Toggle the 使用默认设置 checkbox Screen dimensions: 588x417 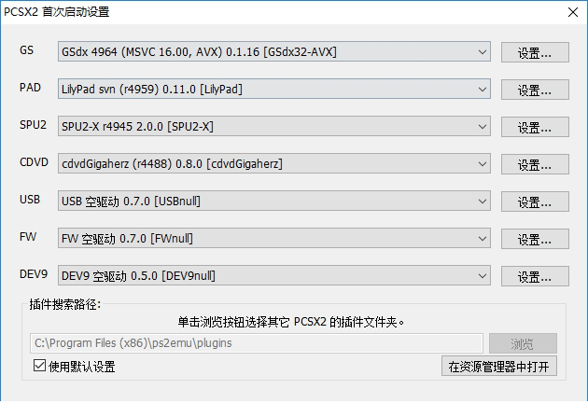point(39,367)
